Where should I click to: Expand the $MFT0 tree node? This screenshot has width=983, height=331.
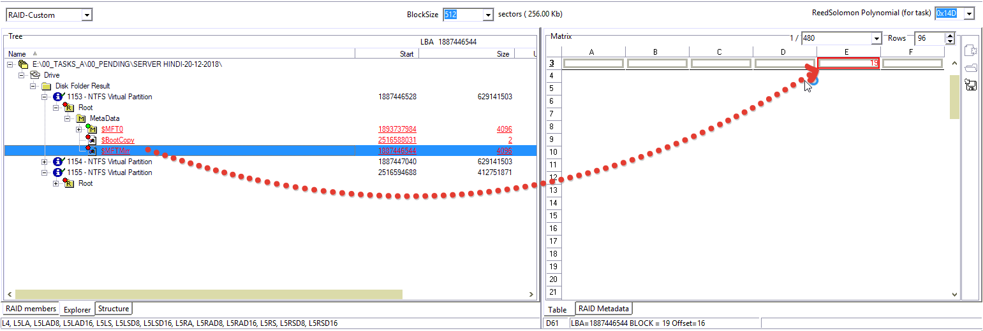coord(79,129)
